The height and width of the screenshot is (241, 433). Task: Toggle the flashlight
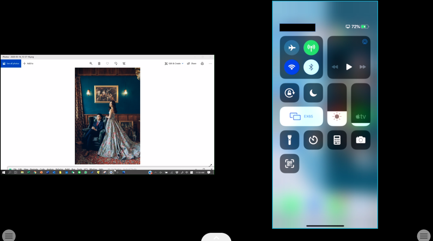tap(290, 140)
